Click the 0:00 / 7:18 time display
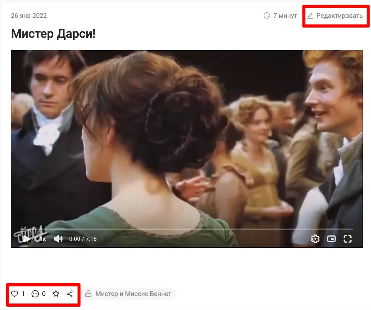371x310 pixels. [83, 239]
